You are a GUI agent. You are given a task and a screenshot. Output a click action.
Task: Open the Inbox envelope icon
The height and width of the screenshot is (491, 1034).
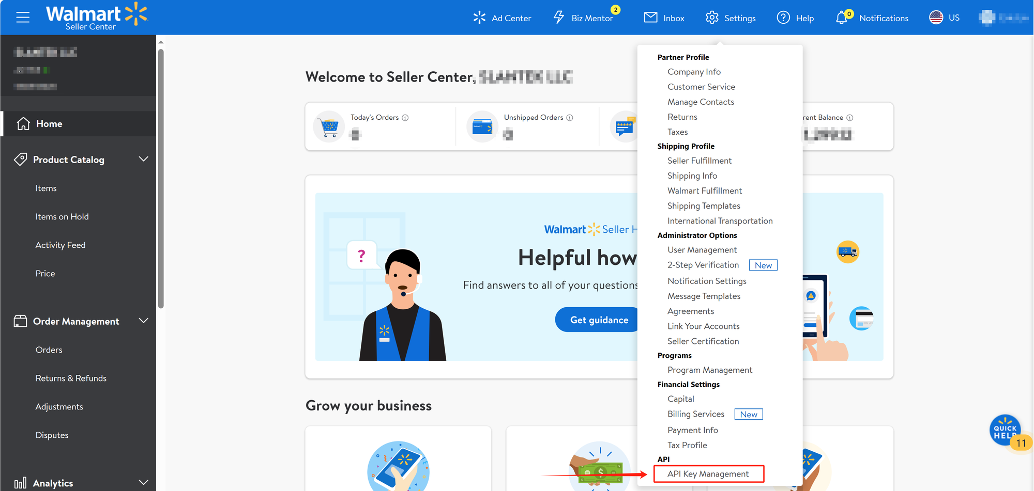[x=650, y=18]
